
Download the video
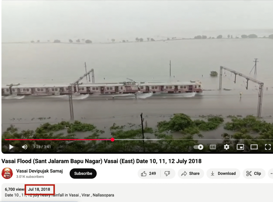(x=223, y=174)
